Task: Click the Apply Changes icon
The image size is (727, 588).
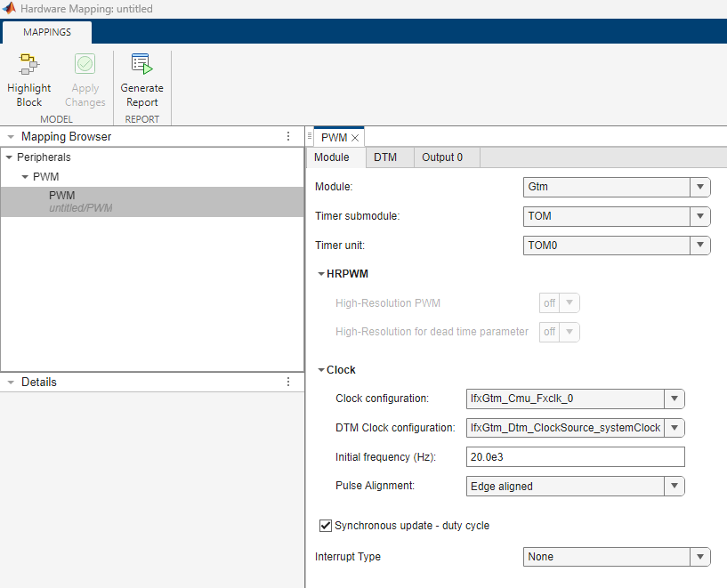Action: 85,65
